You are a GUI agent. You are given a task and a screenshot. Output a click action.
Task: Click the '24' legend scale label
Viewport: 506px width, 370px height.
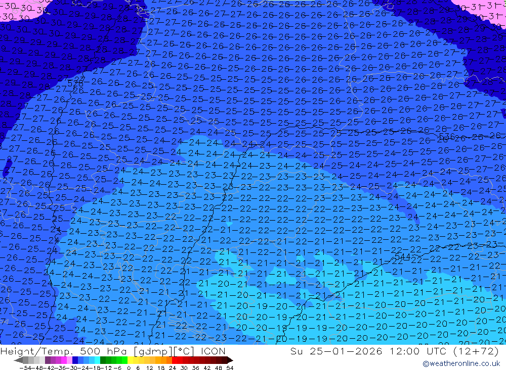[173, 368]
